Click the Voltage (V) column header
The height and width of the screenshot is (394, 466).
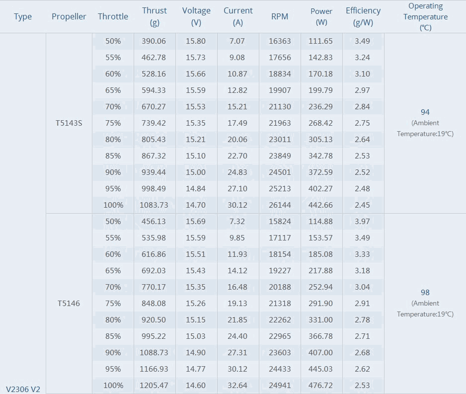tap(196, 16)
